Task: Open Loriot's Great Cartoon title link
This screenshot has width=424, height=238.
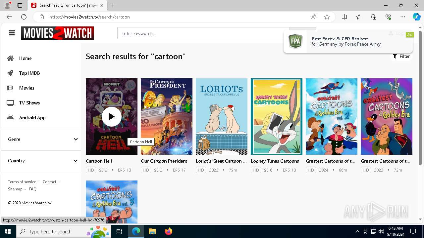Action: (221, 161)
